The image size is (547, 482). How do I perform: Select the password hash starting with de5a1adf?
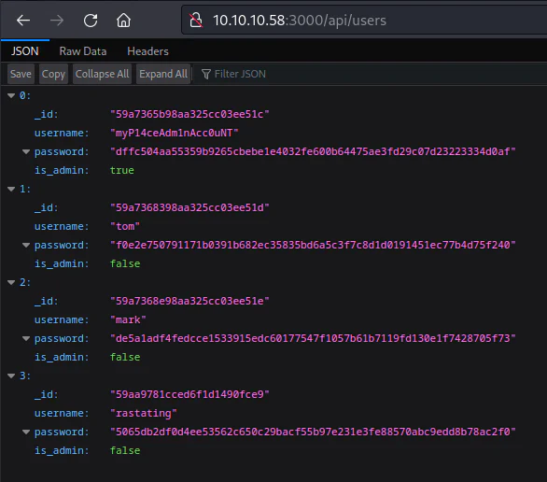(313, 338)
